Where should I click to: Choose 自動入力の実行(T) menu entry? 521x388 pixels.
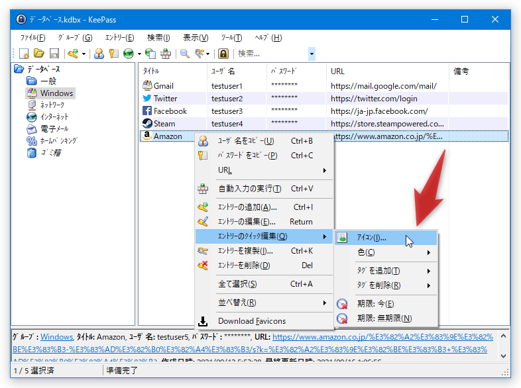point(264,189)
